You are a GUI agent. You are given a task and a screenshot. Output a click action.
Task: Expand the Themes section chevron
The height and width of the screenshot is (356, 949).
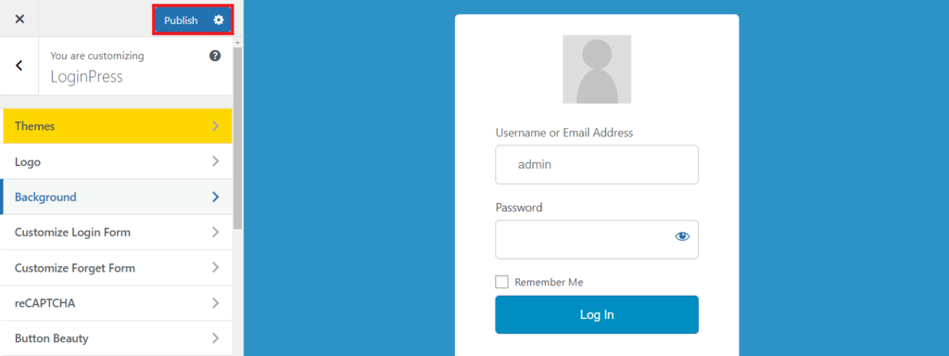216,126
